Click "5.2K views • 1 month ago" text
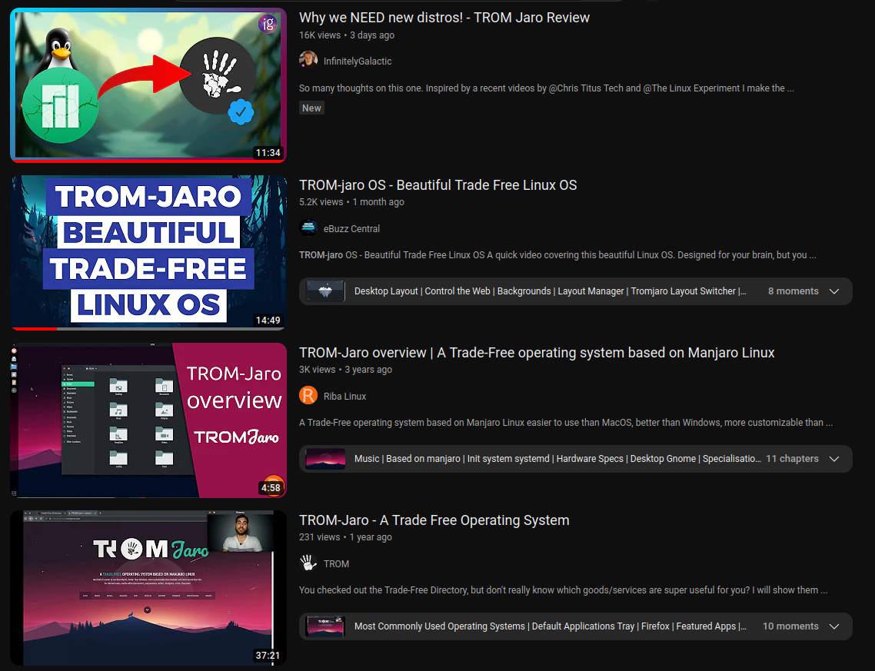 coord(351,202)
